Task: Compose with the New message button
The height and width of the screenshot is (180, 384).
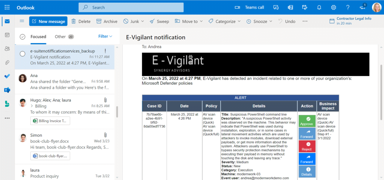Action: pyautogui.click(x=48, y=21)
